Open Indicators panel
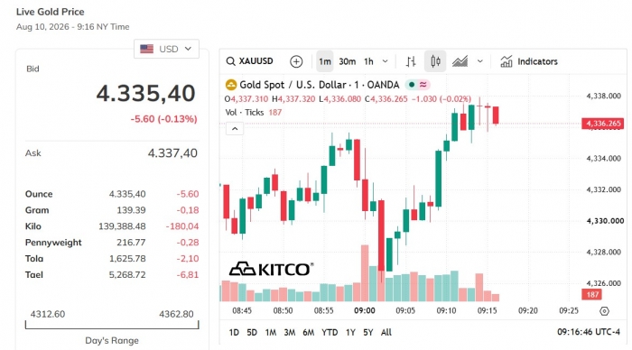632x350 pixels. pyautogui.click(x=529, y=61)
